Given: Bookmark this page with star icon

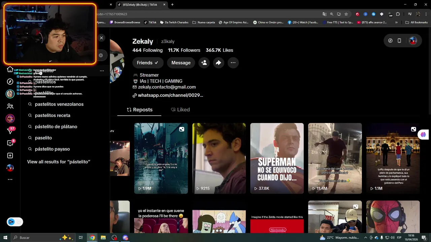Looking at the screenshot, I should pyautogui.click(x=346, y=14).
